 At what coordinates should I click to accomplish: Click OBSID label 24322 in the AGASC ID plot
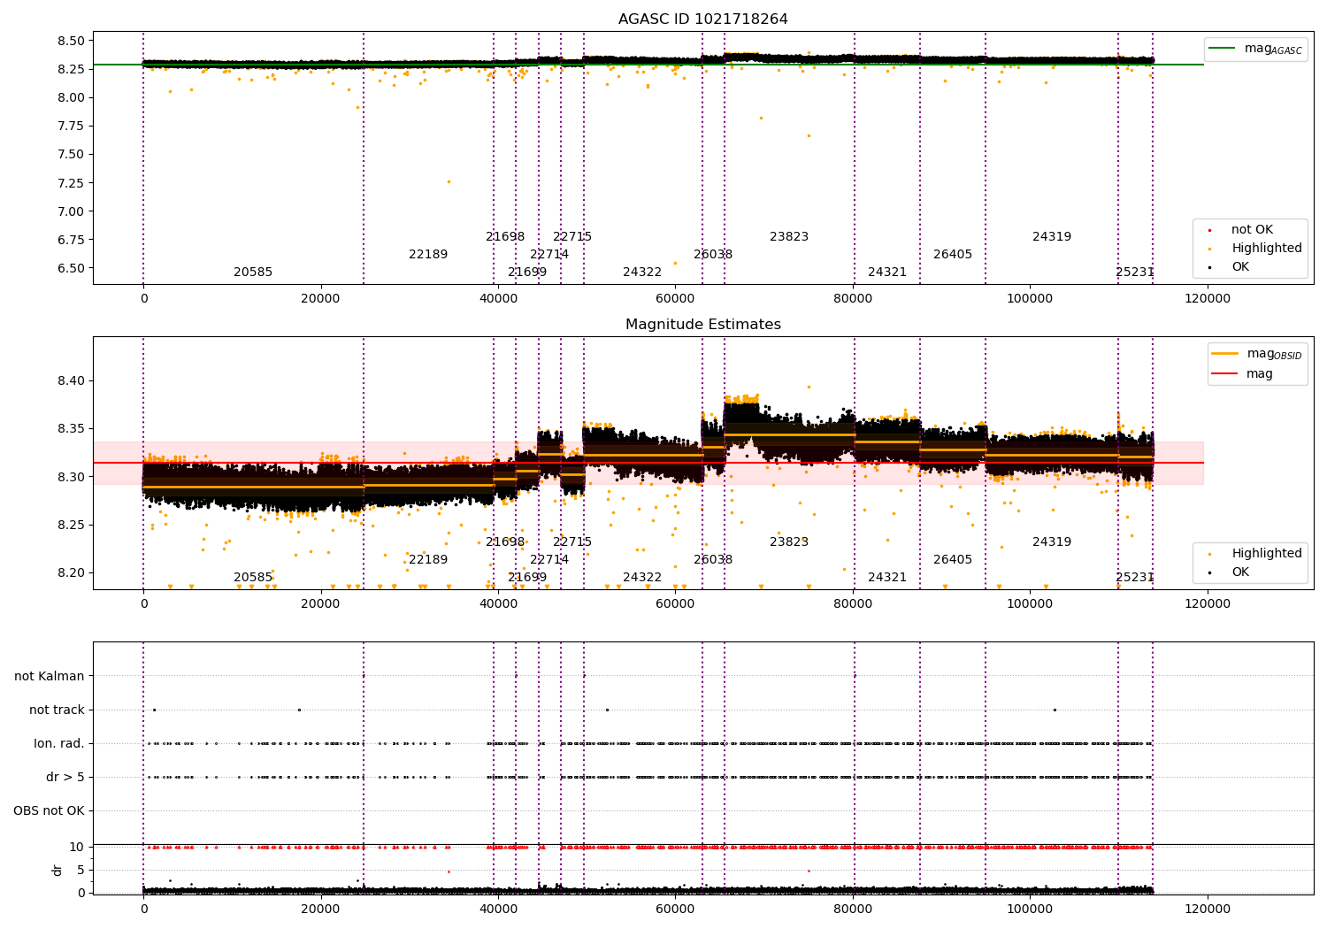click(x=642, y=273)
